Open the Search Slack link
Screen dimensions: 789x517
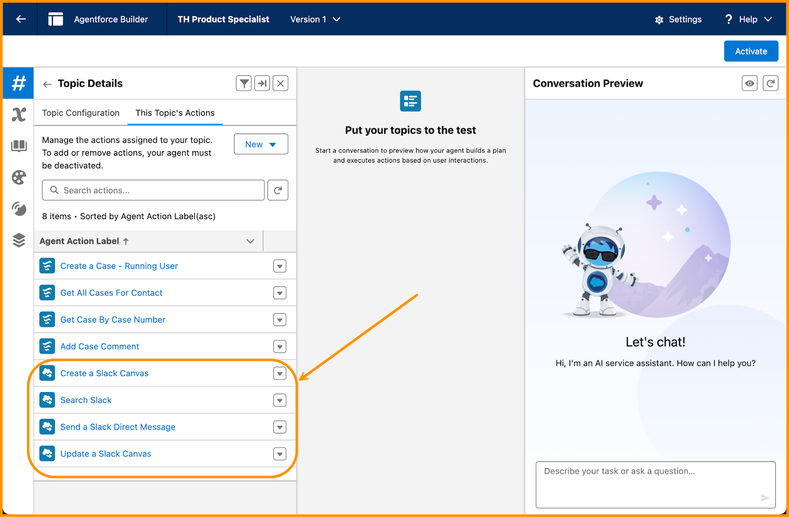pyautogui.click(x=86, y=400)
